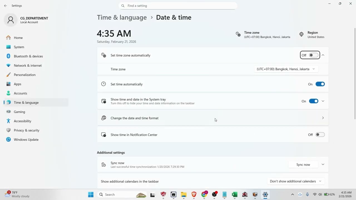Open Google Chrome from the taskbar
356x200 pixels.
pyautogui.click(x=204, y=195)
